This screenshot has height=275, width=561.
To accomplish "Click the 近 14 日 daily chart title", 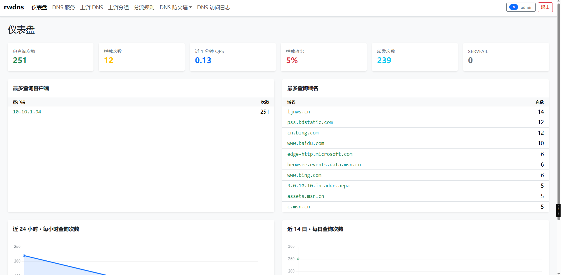I will click(315, 229).
